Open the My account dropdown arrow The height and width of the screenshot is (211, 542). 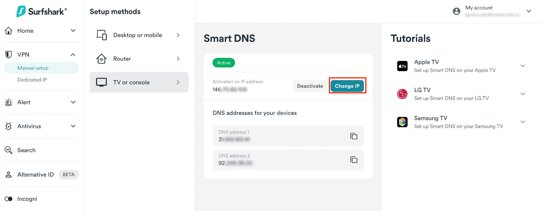pyautogui.click(x=529, y=11)
